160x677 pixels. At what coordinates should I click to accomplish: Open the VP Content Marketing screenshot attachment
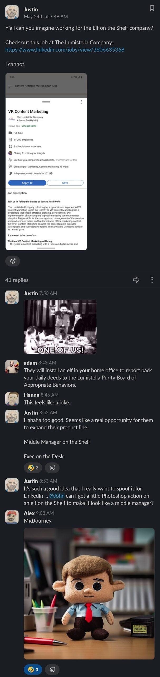pos(46,162)
